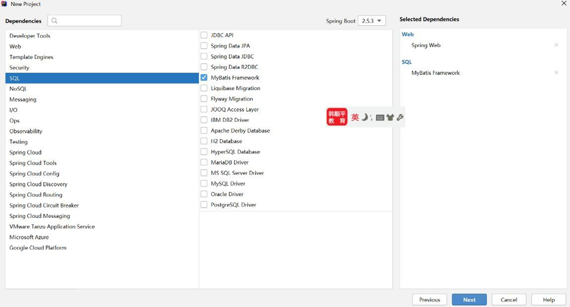Uncheck the MyBatis Framework checkbox
This screenshot has width=570, height=307.
(204, 78)
